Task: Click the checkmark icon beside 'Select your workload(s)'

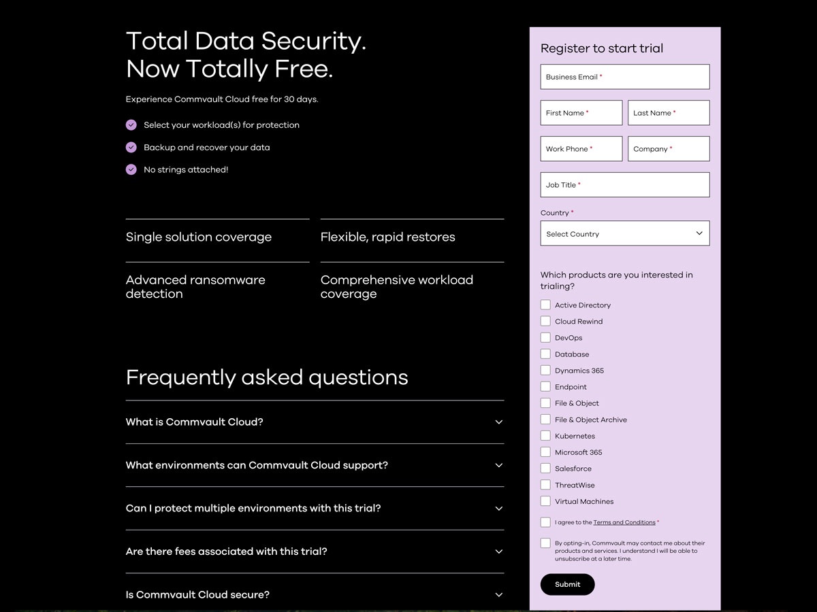Action: [x=131, y=125]
